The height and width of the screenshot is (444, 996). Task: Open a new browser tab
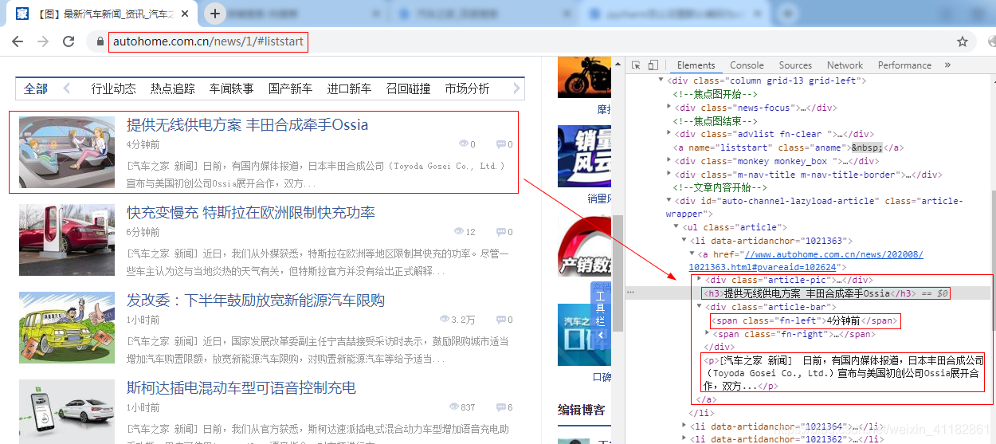(x=215, y=14)
